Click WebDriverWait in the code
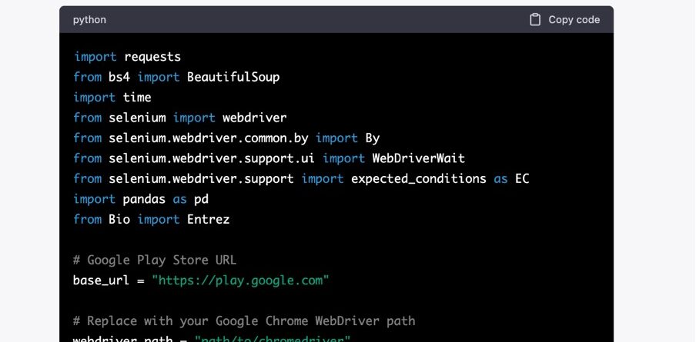 coord(419,158)
